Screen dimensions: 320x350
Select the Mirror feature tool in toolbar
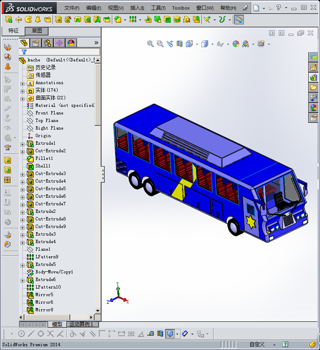click(196, 20)
